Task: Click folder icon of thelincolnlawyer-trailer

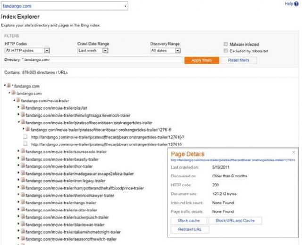Action: pos(23,195)
